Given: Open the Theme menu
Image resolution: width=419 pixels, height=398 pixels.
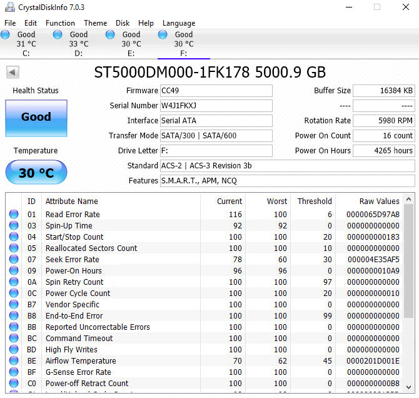Looking at the screenshot, I should click(x=95, y=23).
